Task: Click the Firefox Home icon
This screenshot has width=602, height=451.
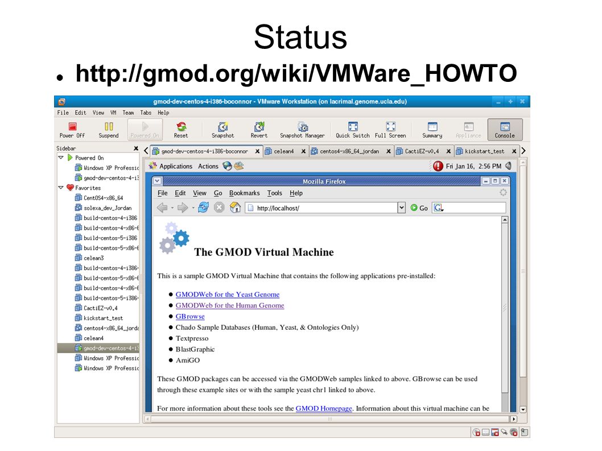Action: coord(235,208)
